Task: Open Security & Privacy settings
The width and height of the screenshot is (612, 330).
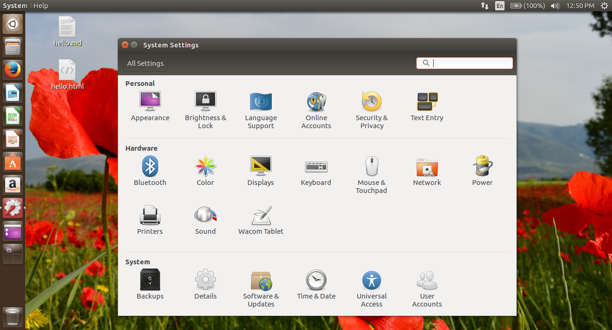Action: pyautogui.click(x=372, y=110)
